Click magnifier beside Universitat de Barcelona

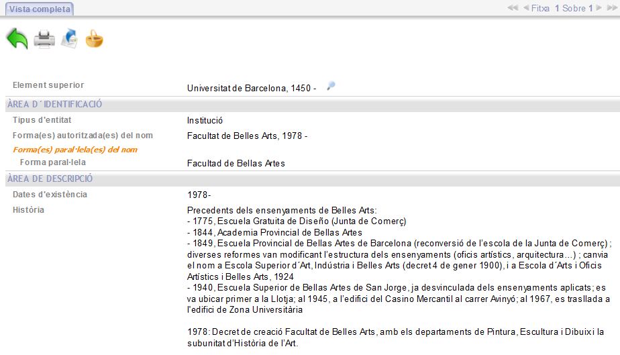331,86
